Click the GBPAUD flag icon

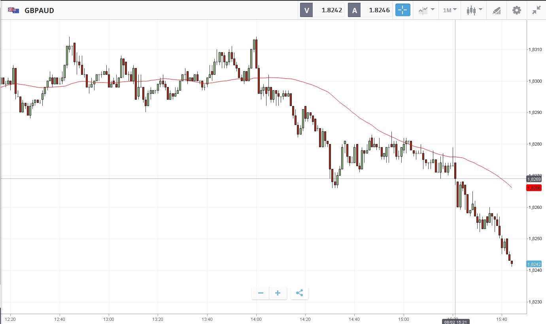[x=14, y=10]
